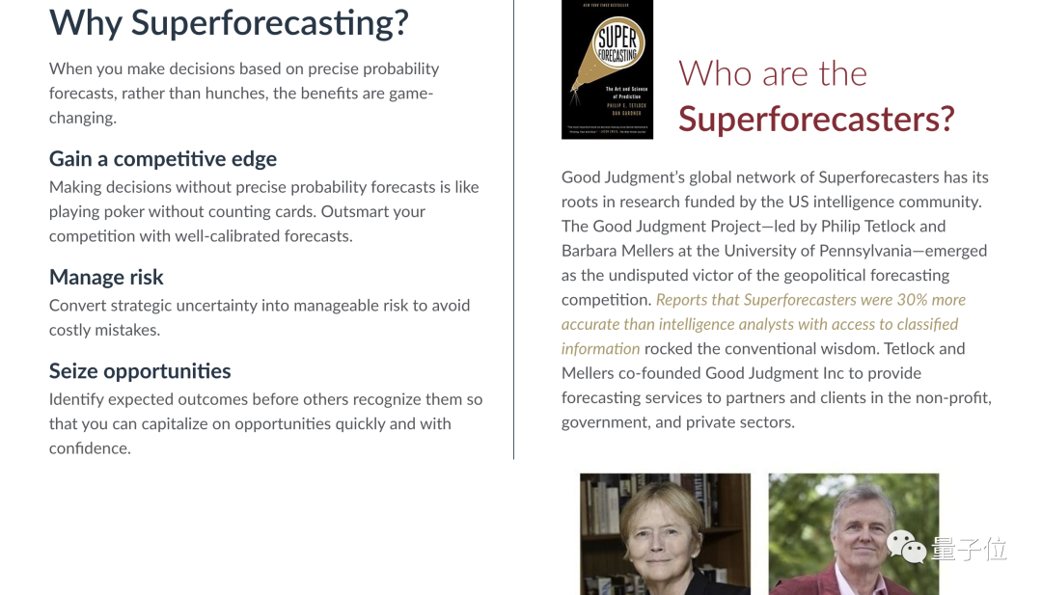This screenshot has height=595, width=1042.
Task: Click the photo of the woman by the bookshelves
Action: coord(665,534)
